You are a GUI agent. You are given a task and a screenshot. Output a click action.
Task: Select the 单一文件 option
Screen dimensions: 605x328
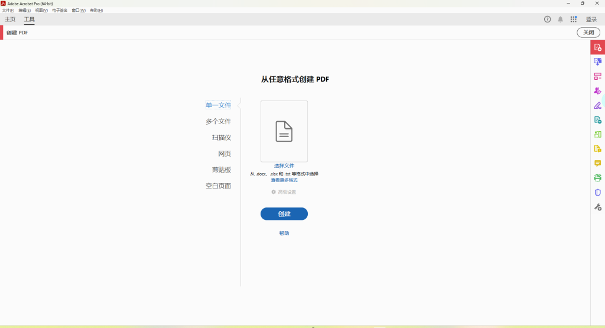pos(219,105)
